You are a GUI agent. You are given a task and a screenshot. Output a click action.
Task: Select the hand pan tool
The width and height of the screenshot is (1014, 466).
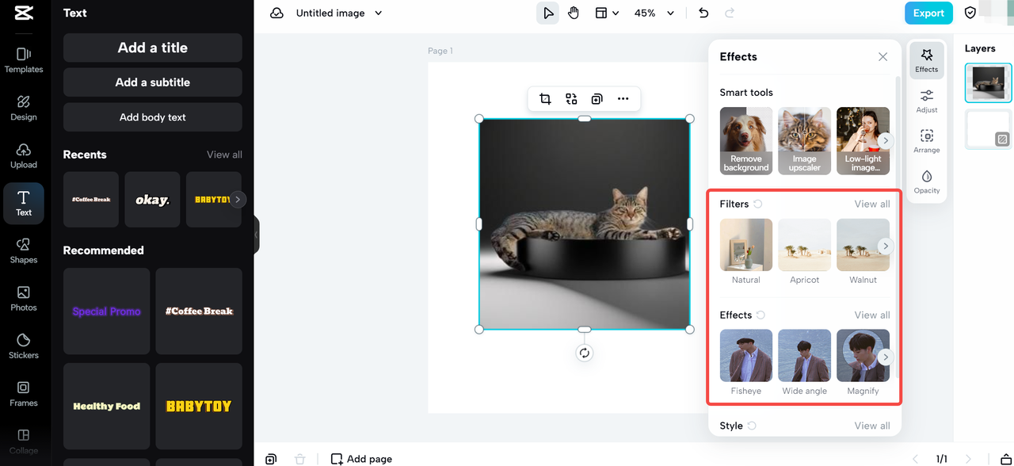574,13
